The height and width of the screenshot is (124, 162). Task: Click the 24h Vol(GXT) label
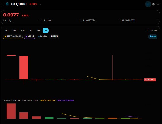(x=88, y=20)
